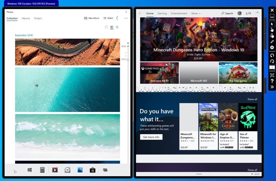
Task: Open the Photos app taskbar icon
Action: tap(80, 170)
